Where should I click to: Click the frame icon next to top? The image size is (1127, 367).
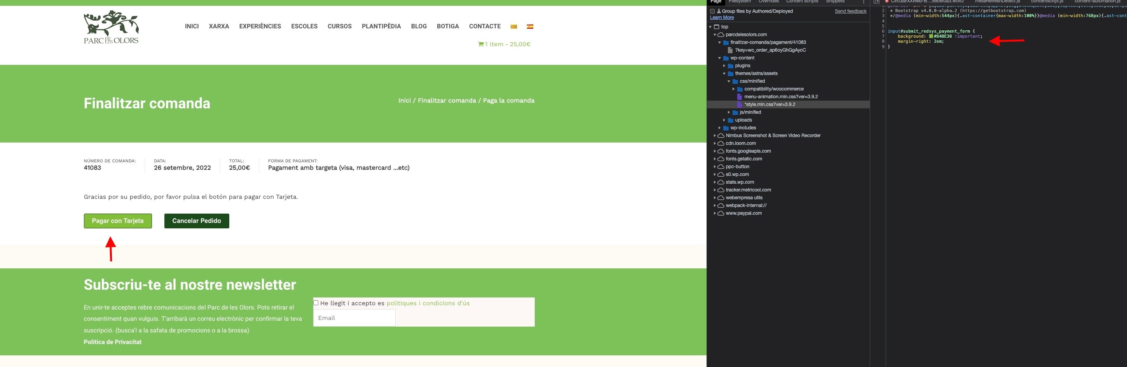coord(717,27)
